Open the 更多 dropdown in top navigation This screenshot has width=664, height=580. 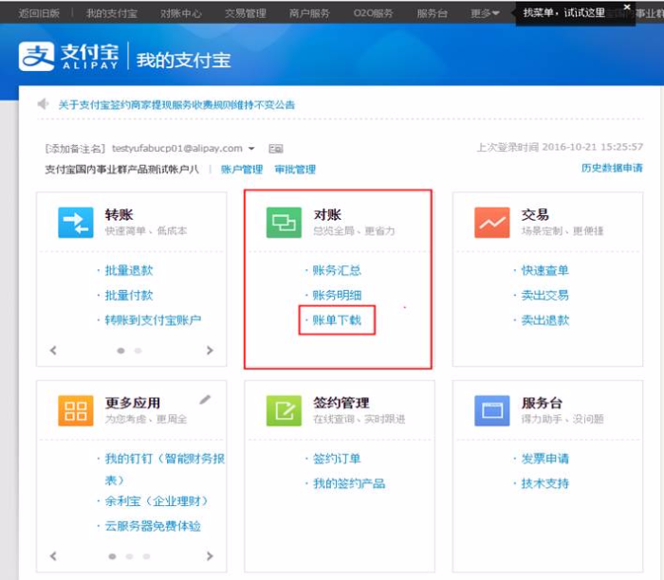(485, 13)
